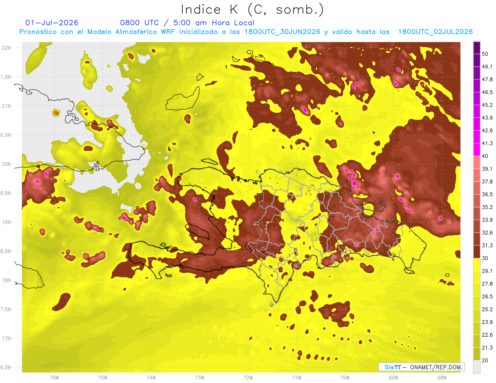This screenshot has height=383, width=496.
Task: Click the 20N latitude label
Action: pos(6,164)
